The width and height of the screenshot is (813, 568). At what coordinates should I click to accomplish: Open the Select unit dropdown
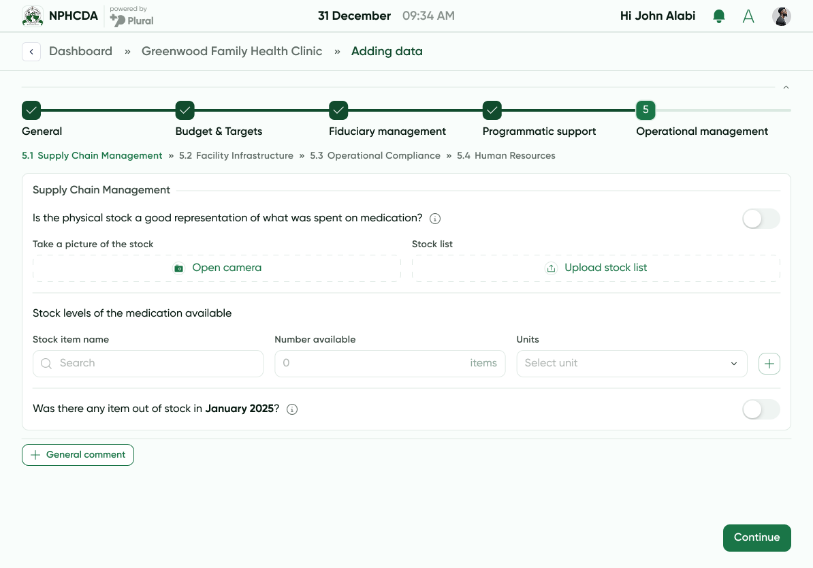[631, 364]
